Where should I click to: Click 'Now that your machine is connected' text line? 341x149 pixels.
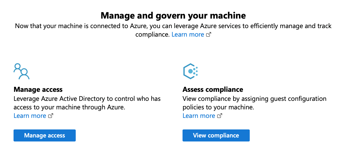click(x=173, y=26)
